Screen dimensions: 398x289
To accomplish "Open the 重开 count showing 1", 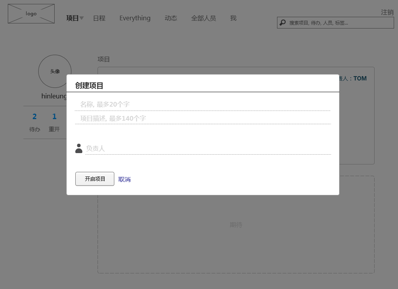I will pyautogui.click(x=54, y=117).
